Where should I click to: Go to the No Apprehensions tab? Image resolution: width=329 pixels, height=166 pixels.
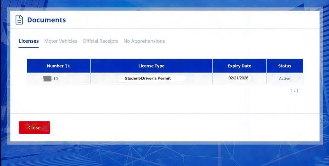click(144, 41)
